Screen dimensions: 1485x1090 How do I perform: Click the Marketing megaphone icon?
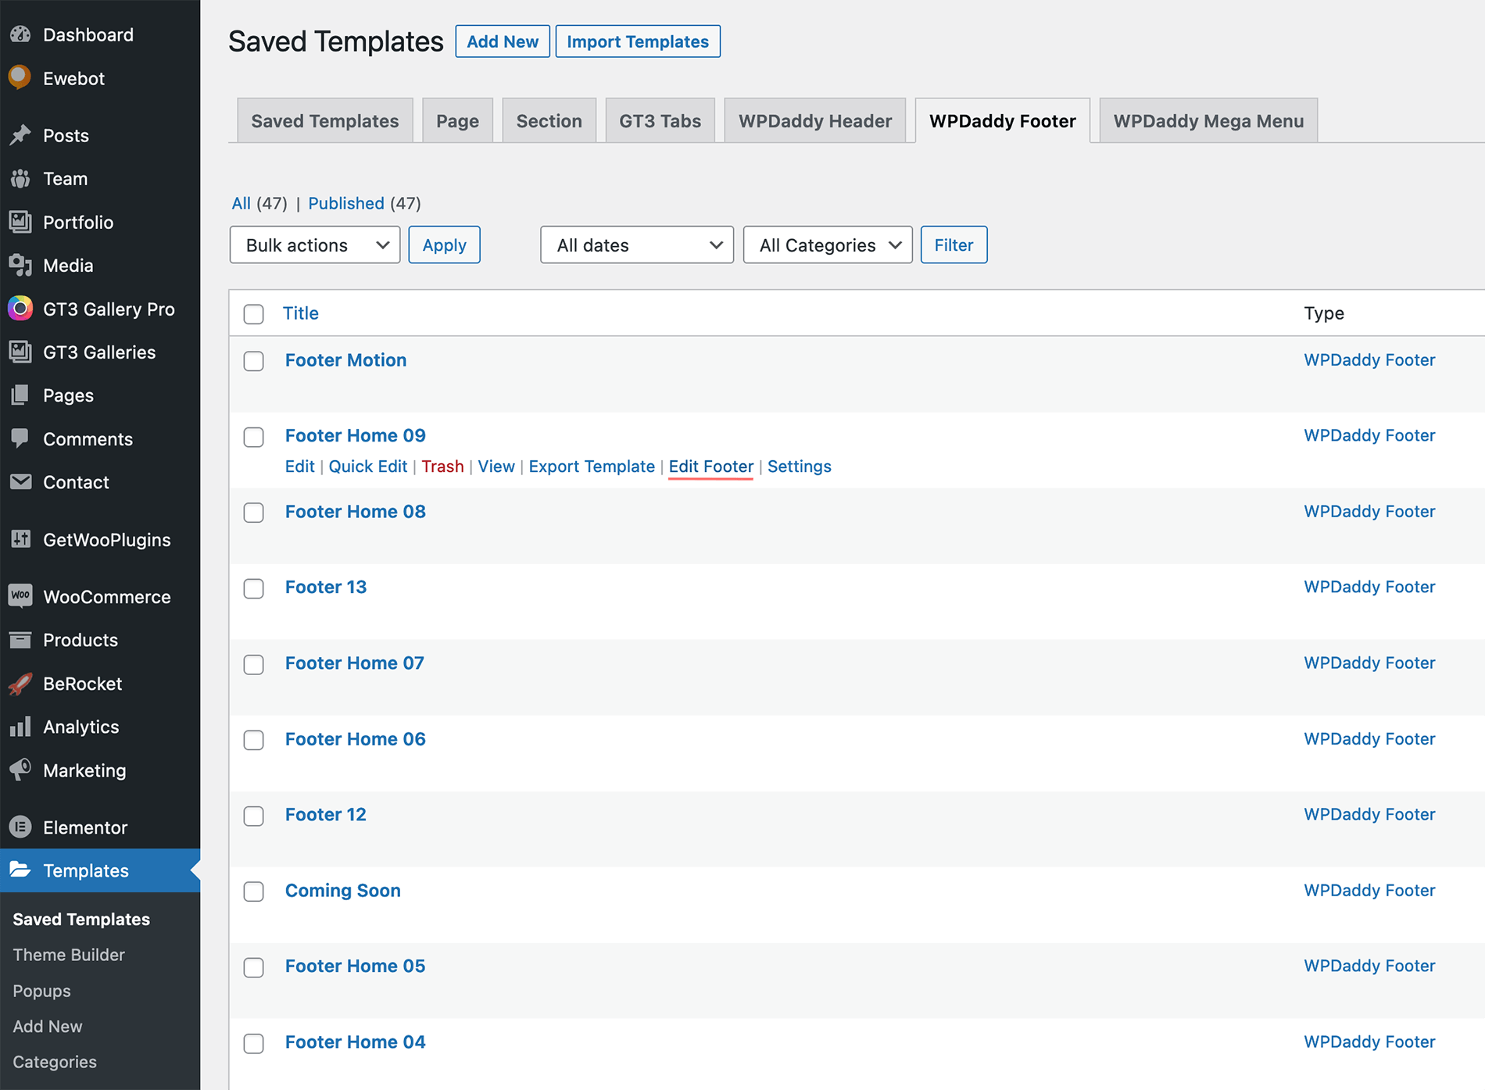pyautogui.click(x=20, y=770)
